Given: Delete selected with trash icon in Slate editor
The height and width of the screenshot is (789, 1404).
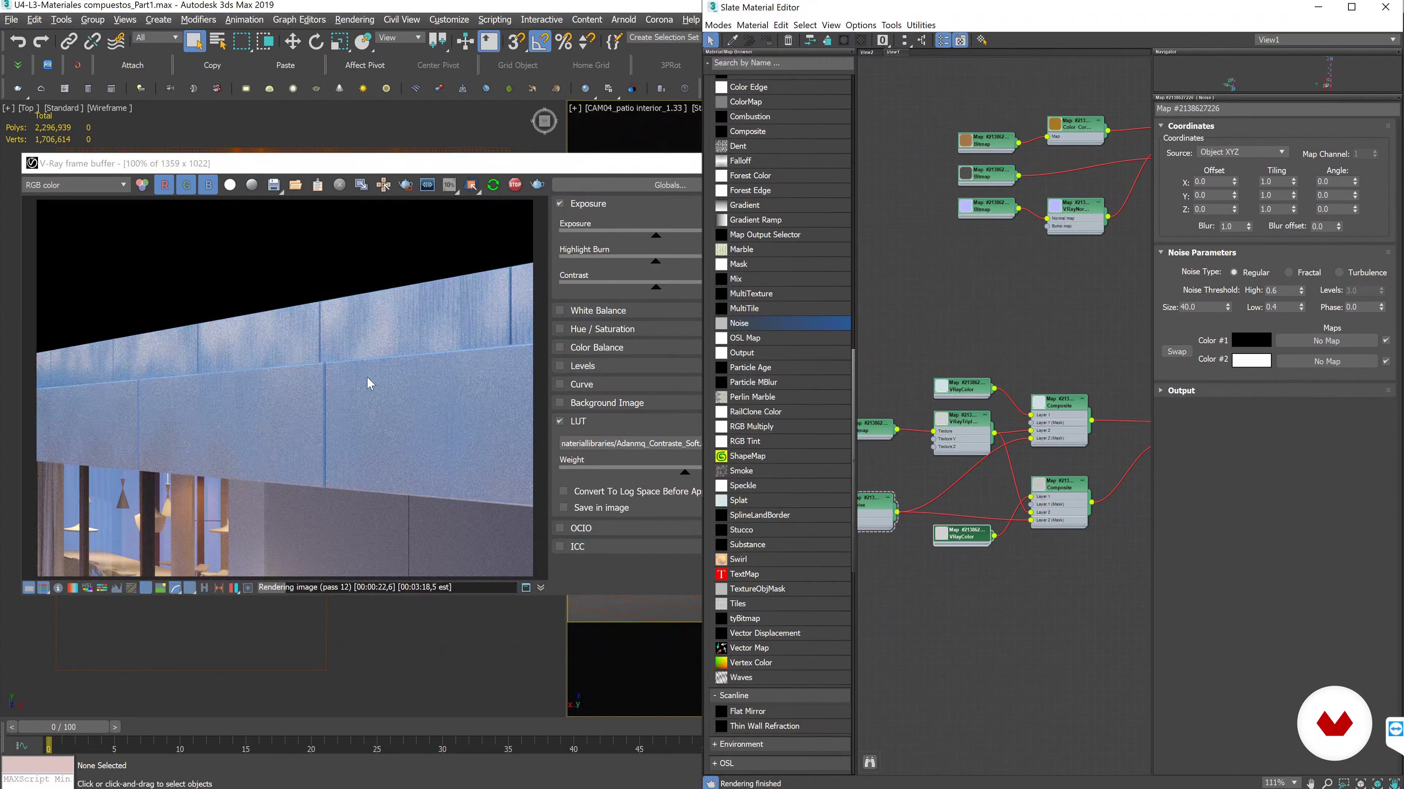Looking at the screenshot, I should [x=788, y=40].
